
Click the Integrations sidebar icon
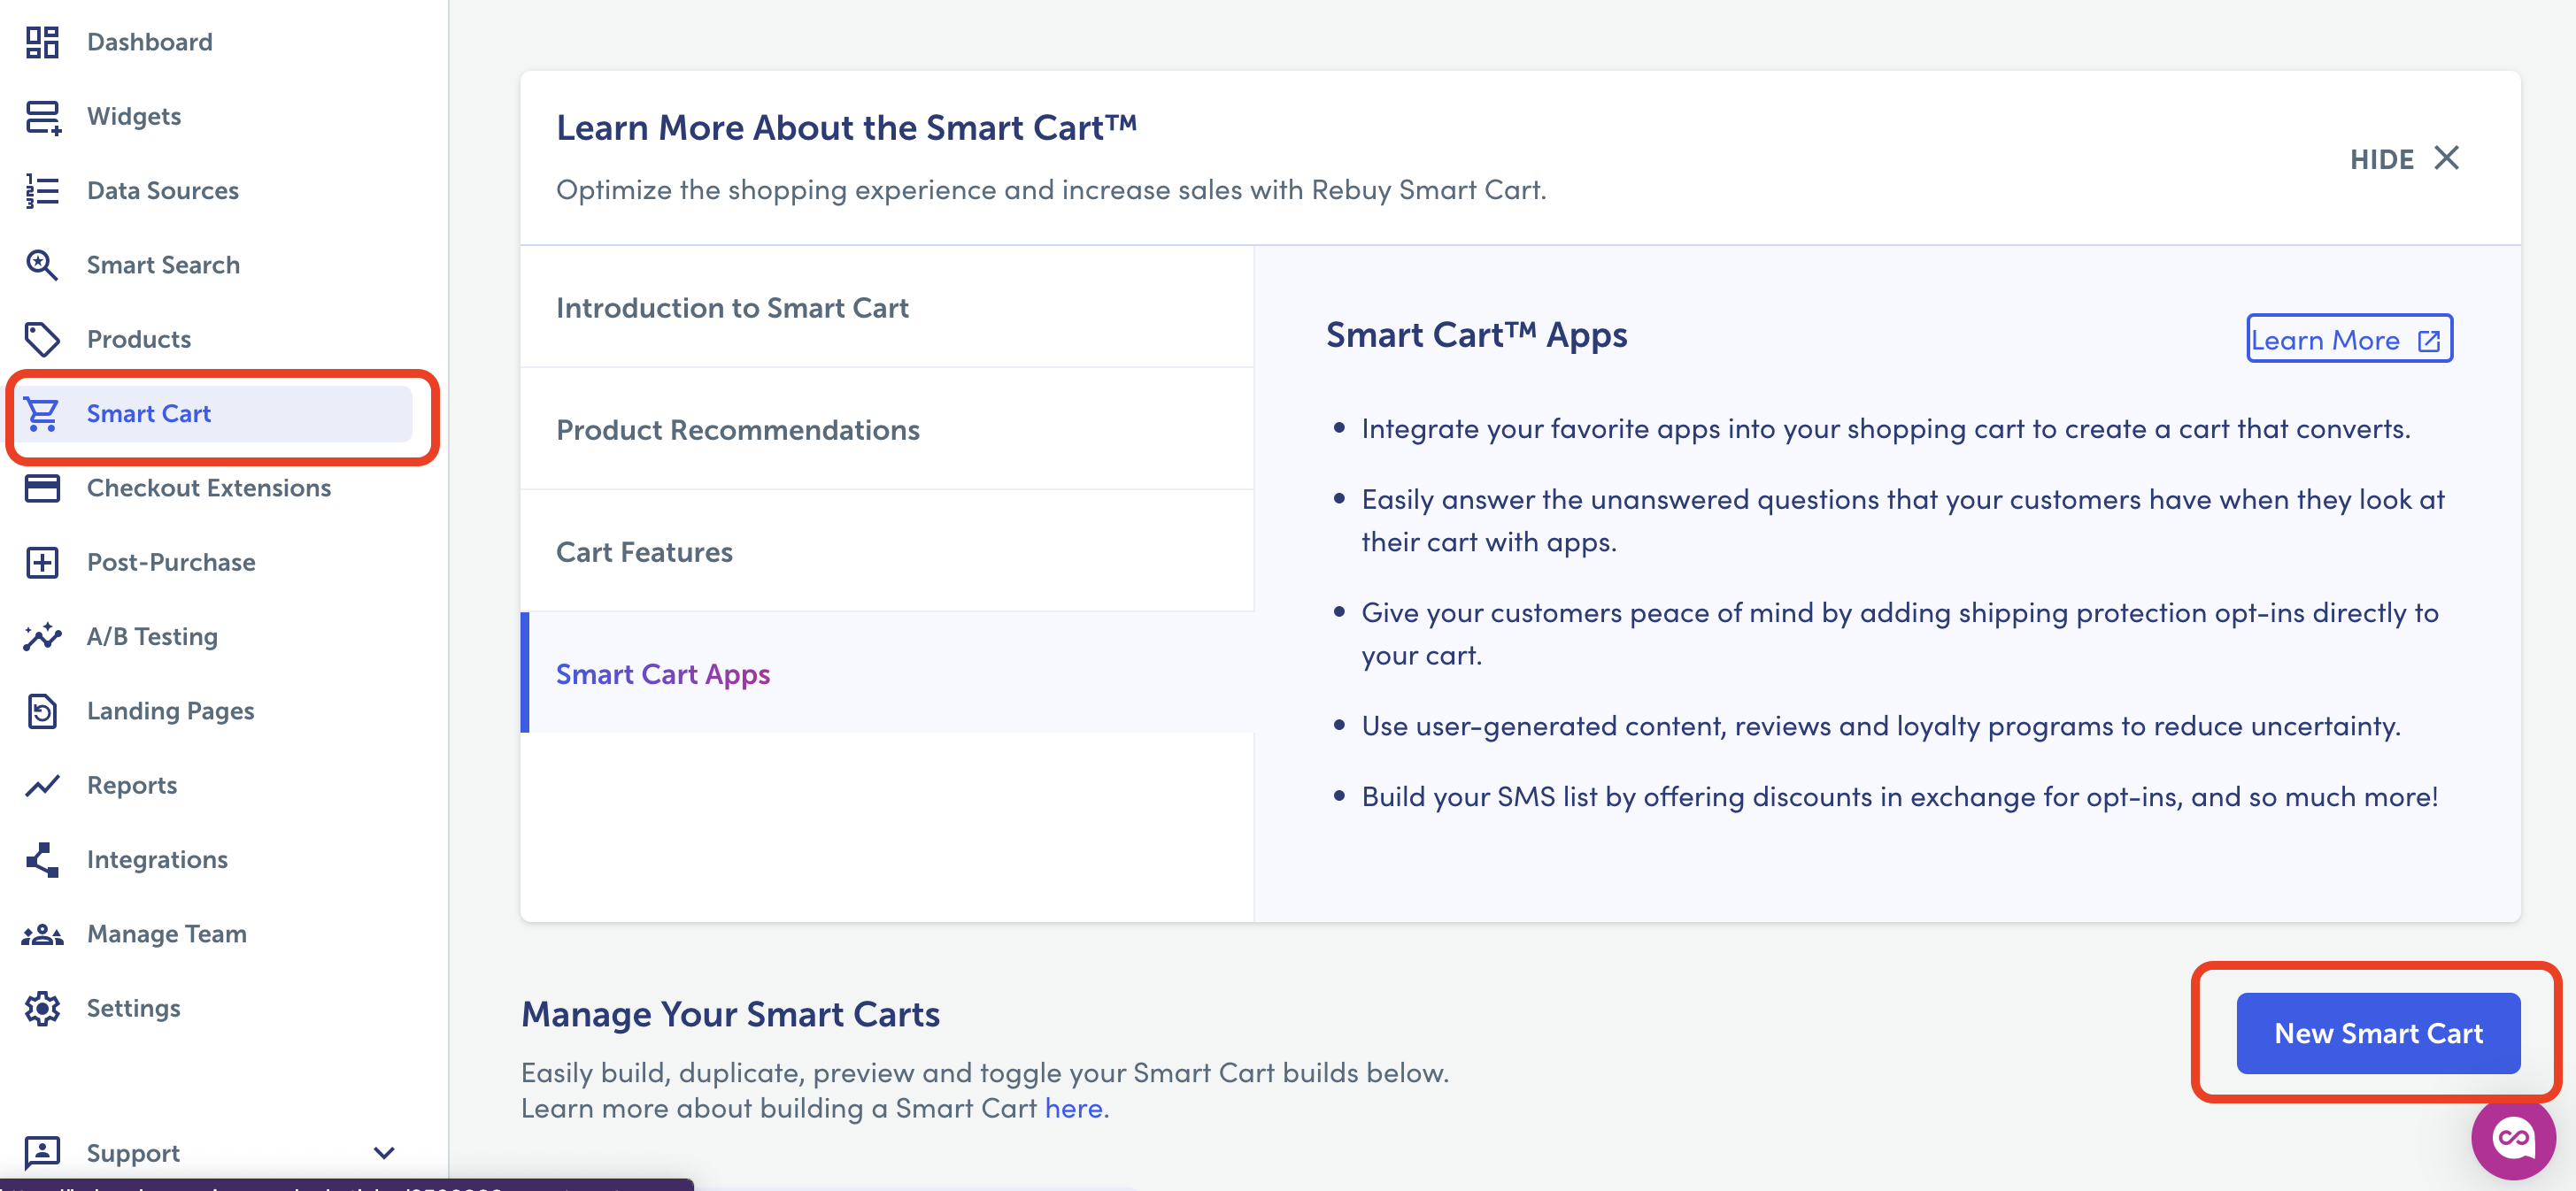(x=42, y=859)
